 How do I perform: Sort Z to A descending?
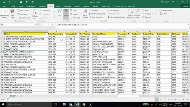(54, 17)
